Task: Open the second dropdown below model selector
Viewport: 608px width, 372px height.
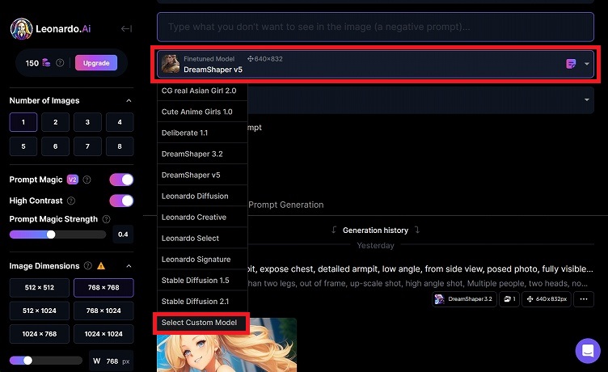Action: click(x=587, y=100)
